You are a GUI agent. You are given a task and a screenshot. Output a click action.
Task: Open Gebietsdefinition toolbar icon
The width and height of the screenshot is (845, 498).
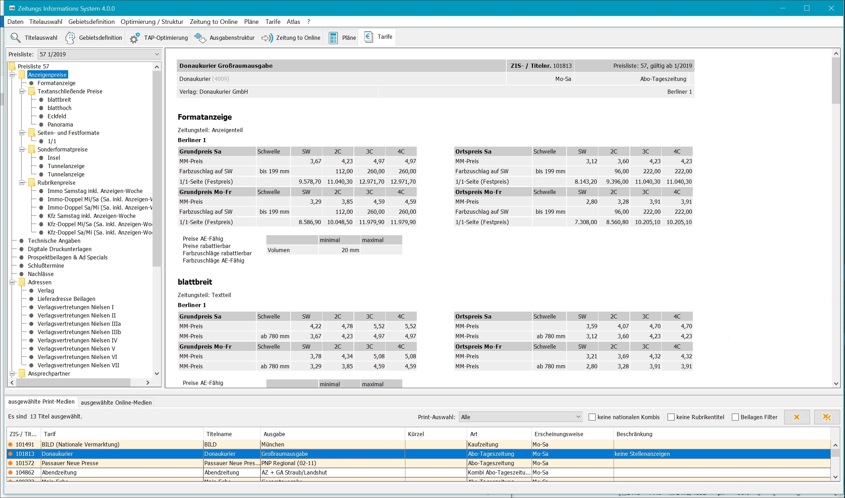coord(70,38)
